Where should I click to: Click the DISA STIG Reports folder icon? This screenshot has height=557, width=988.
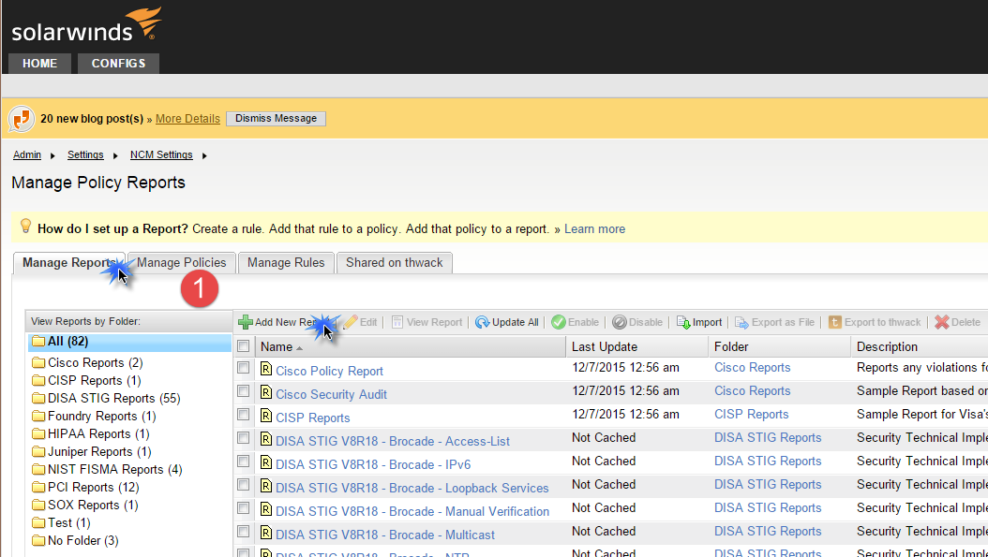(38, 399)
